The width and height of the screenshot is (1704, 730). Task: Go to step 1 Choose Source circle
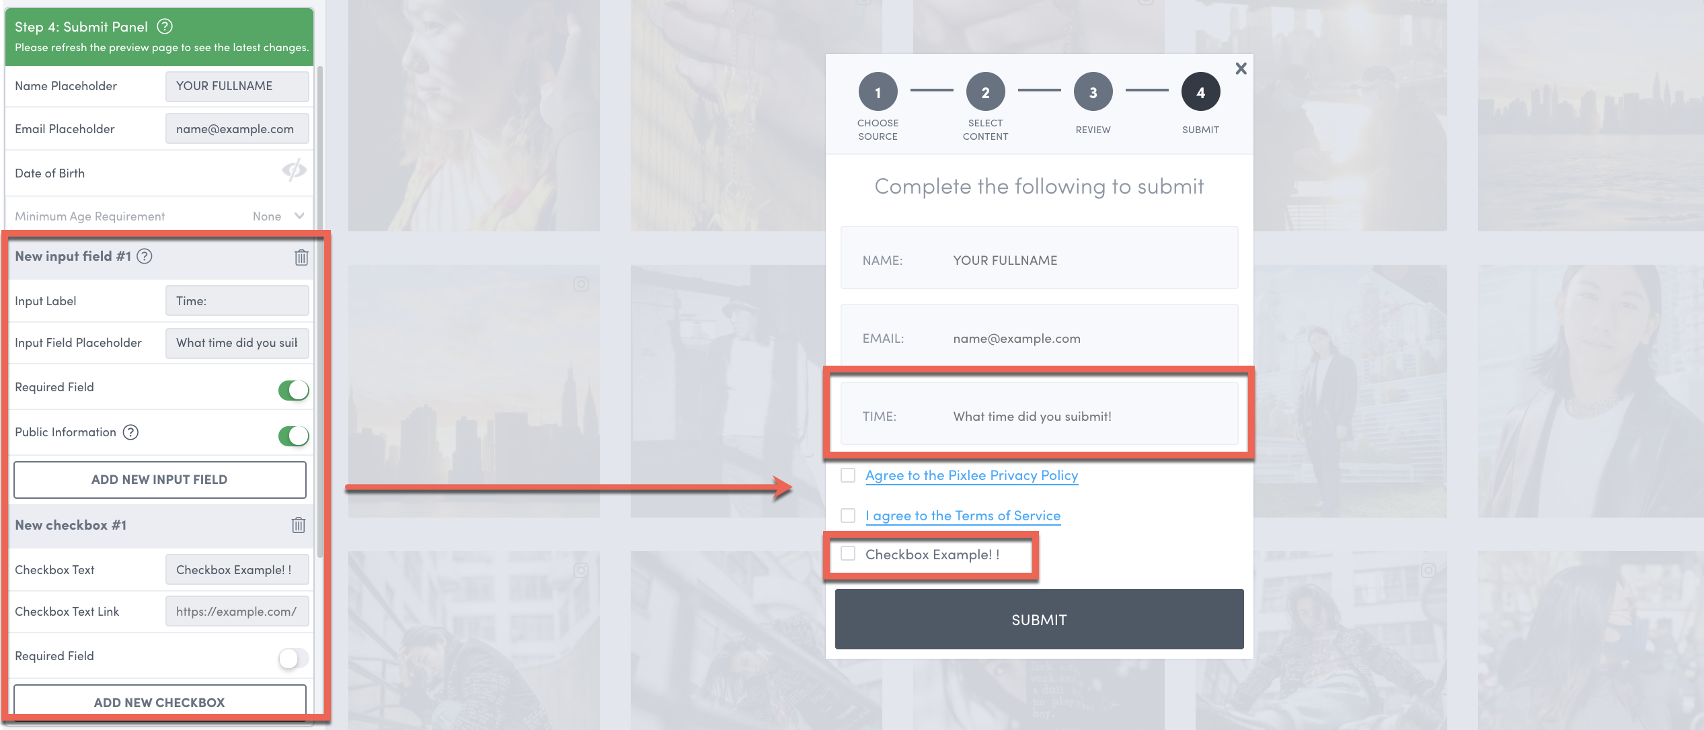(x=878, y=92)
